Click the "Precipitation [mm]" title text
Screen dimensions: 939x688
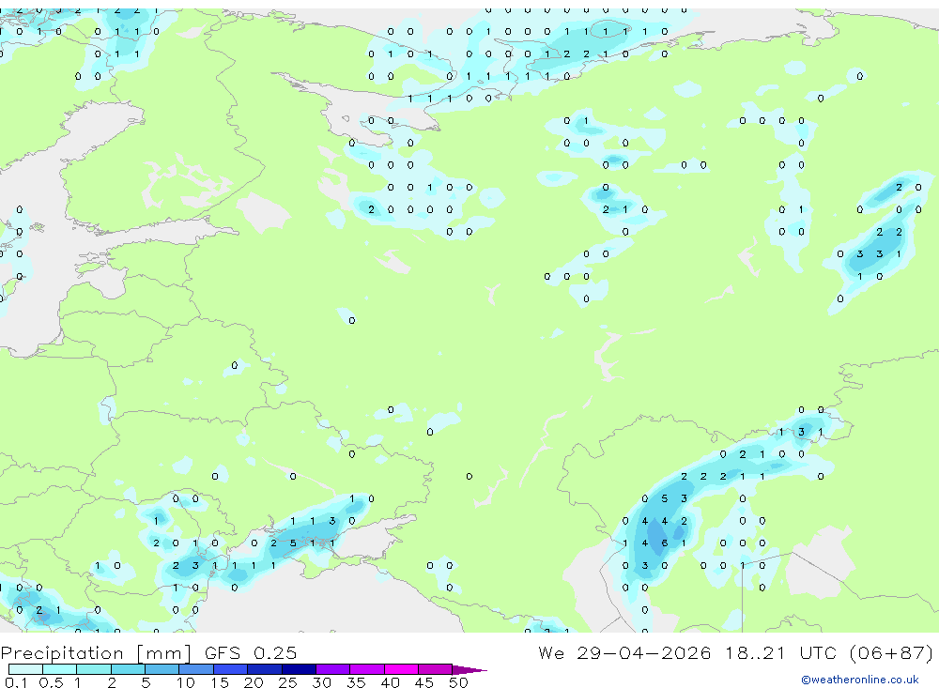(96, 653)
